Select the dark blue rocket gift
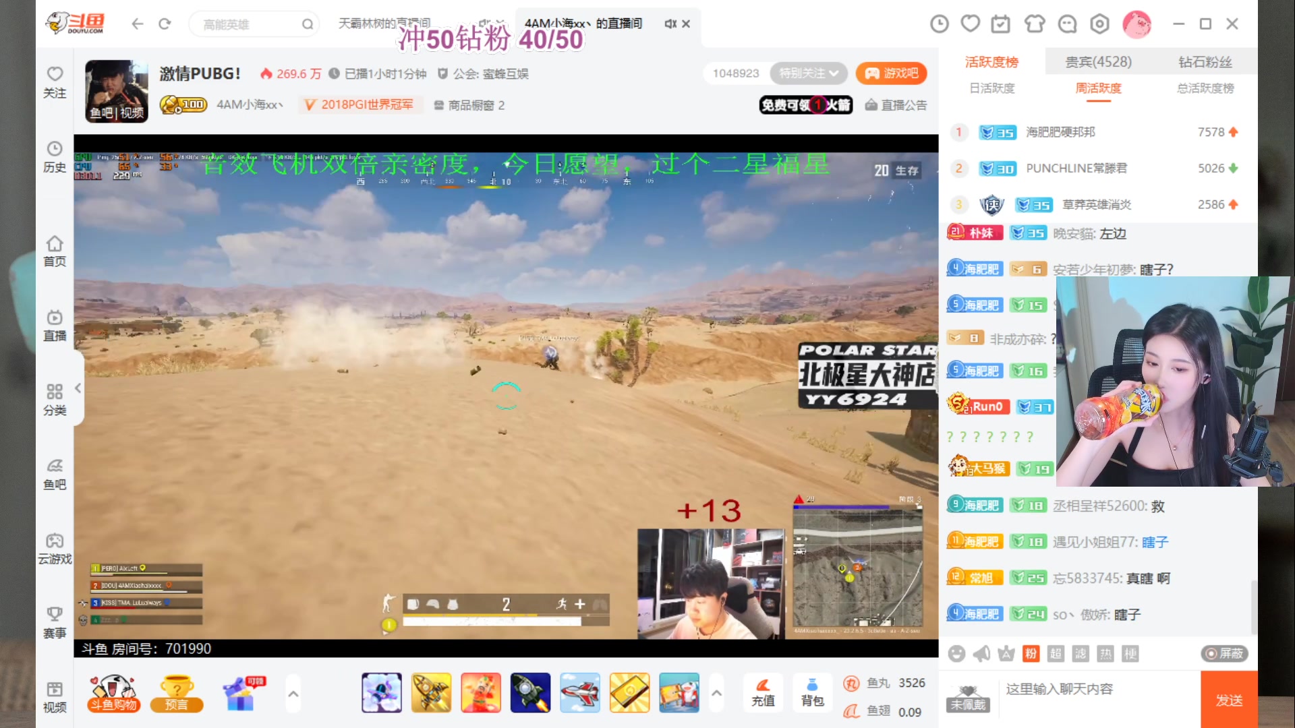 click(530, 692)
